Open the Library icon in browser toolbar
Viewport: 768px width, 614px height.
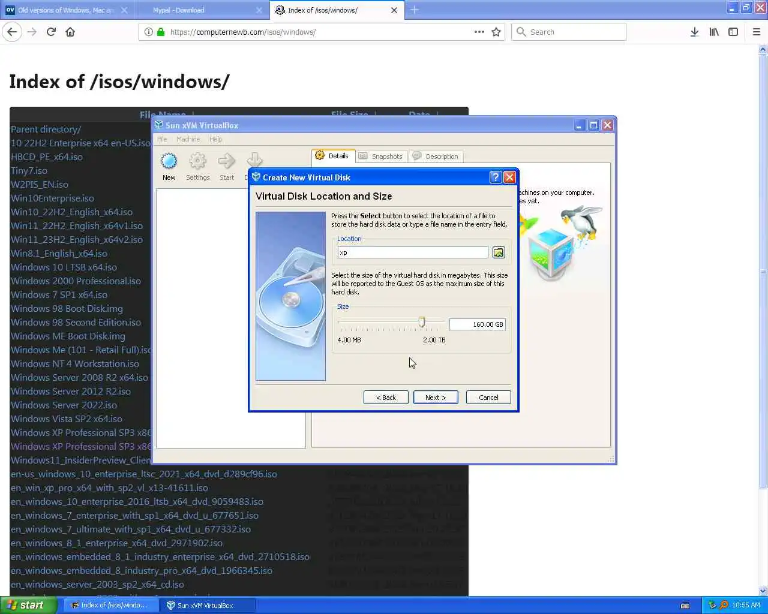[714, 32]
